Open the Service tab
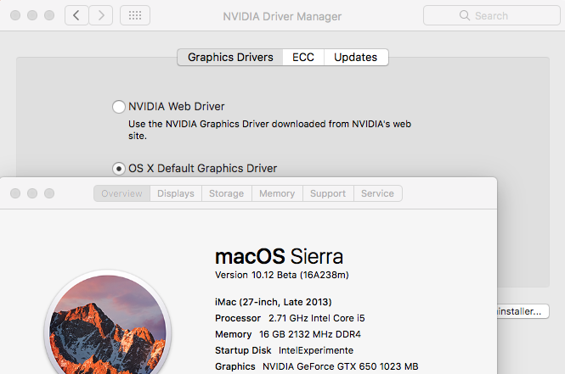Viewport: 565px width, 374px height. pos(377,193)
